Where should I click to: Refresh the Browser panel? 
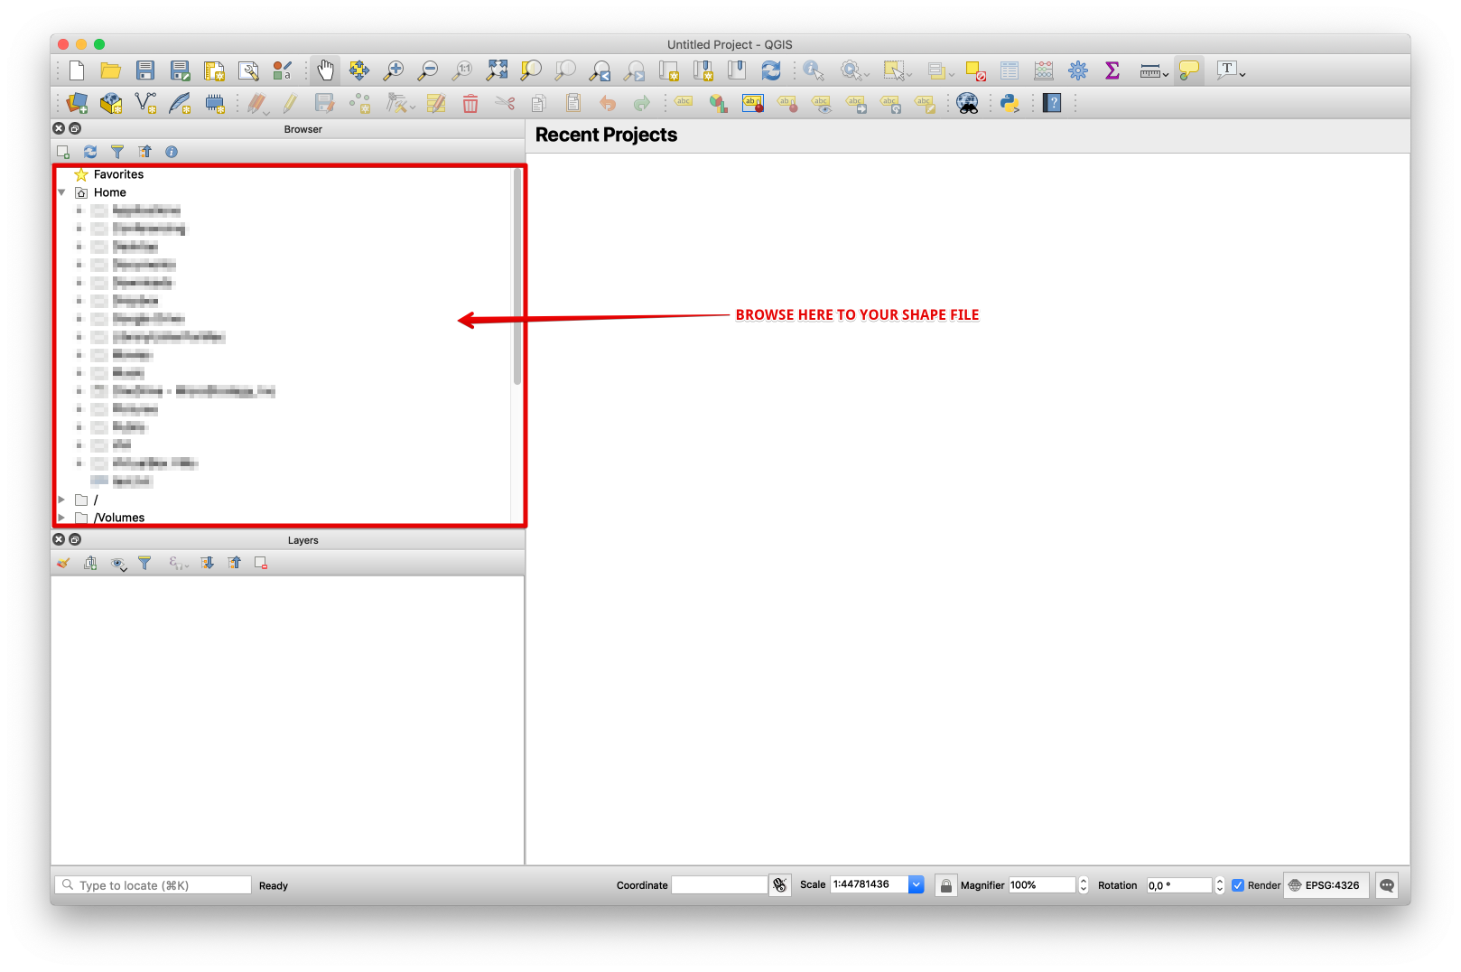pos(90,152)
